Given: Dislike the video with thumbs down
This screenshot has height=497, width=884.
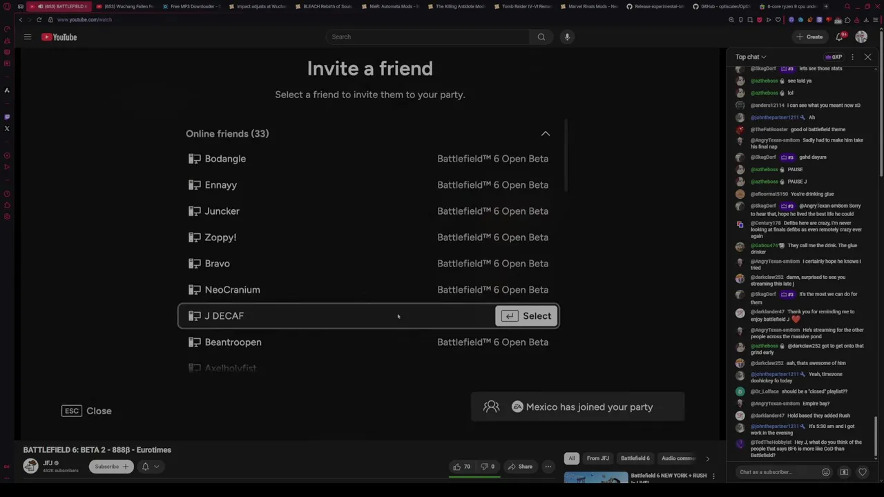Looking at the screenshot, I should click(488, 467).
